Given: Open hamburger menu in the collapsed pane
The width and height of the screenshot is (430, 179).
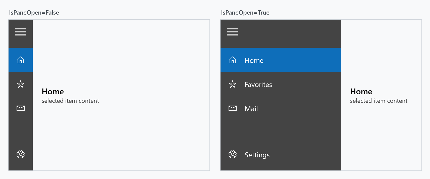Looking at the screenshot, I should point(21,32).
